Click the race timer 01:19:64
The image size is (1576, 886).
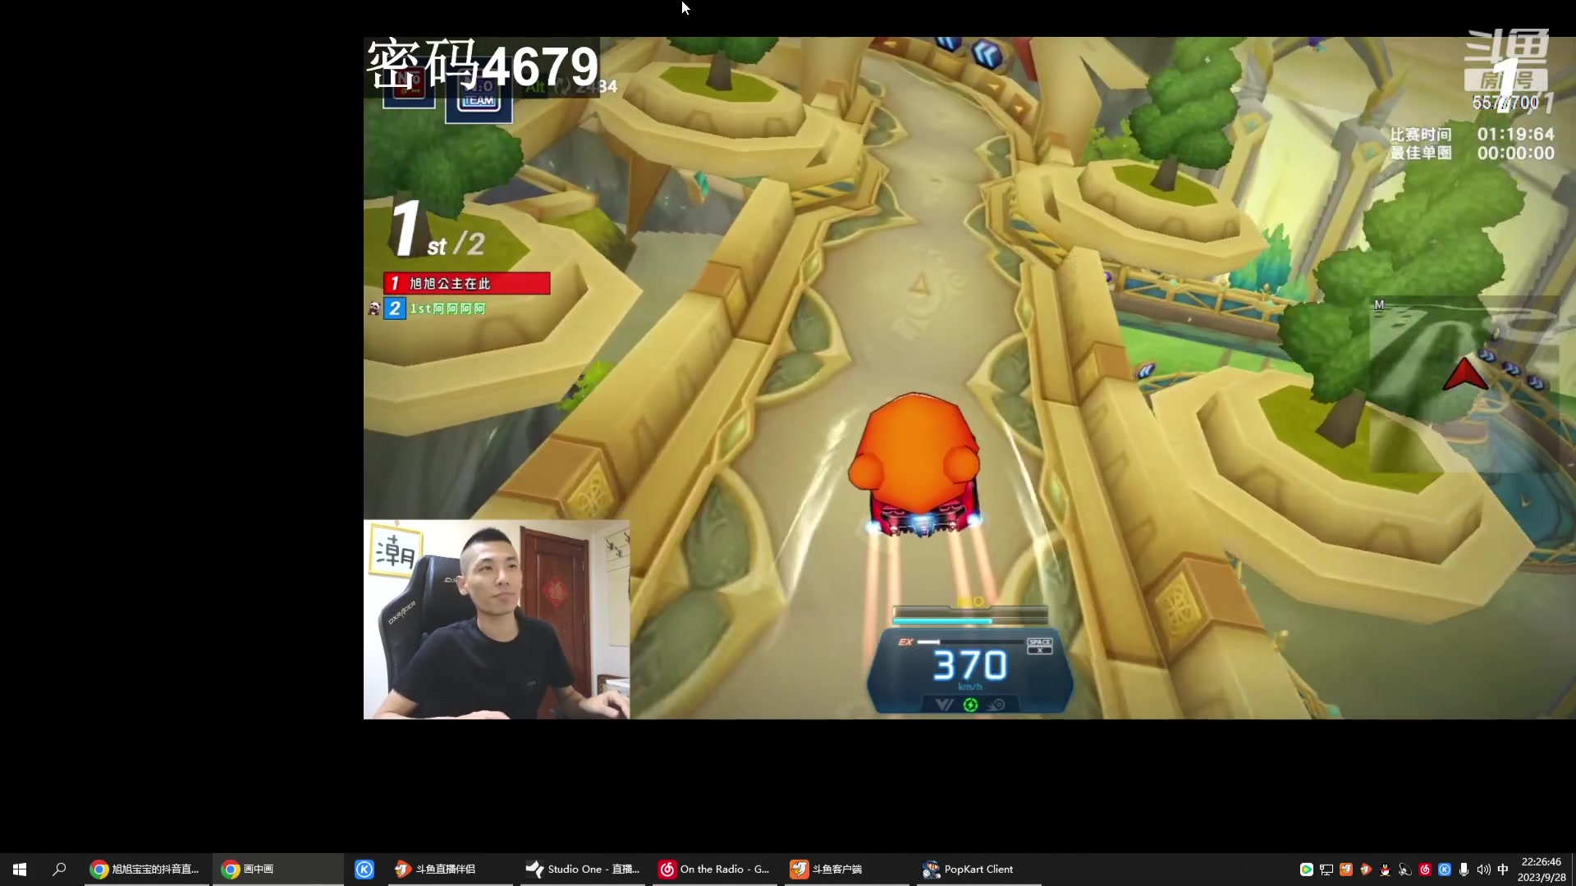[1515, 134]
